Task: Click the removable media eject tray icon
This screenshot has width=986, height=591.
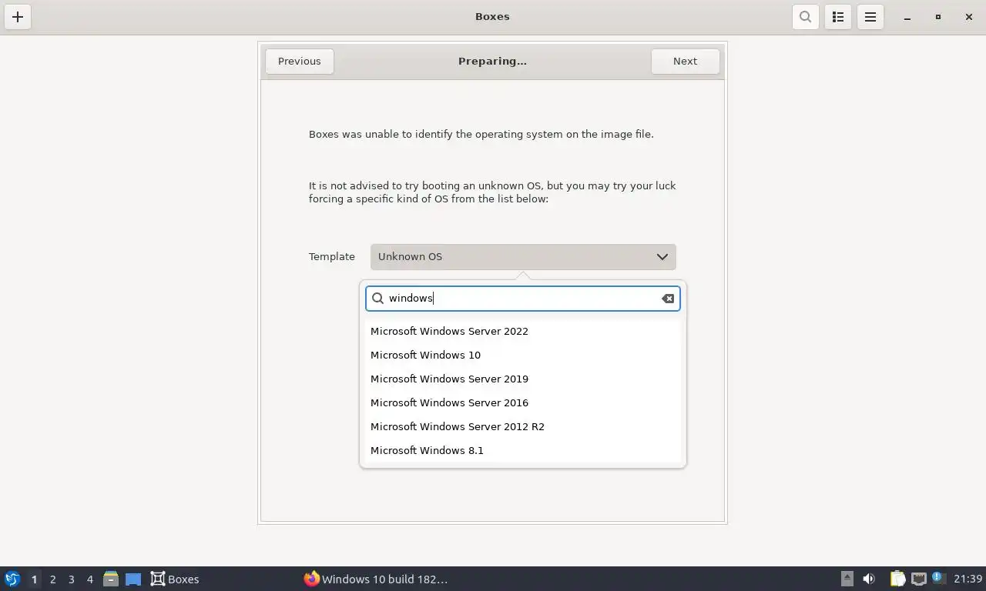Action: (x=847, y=579)
